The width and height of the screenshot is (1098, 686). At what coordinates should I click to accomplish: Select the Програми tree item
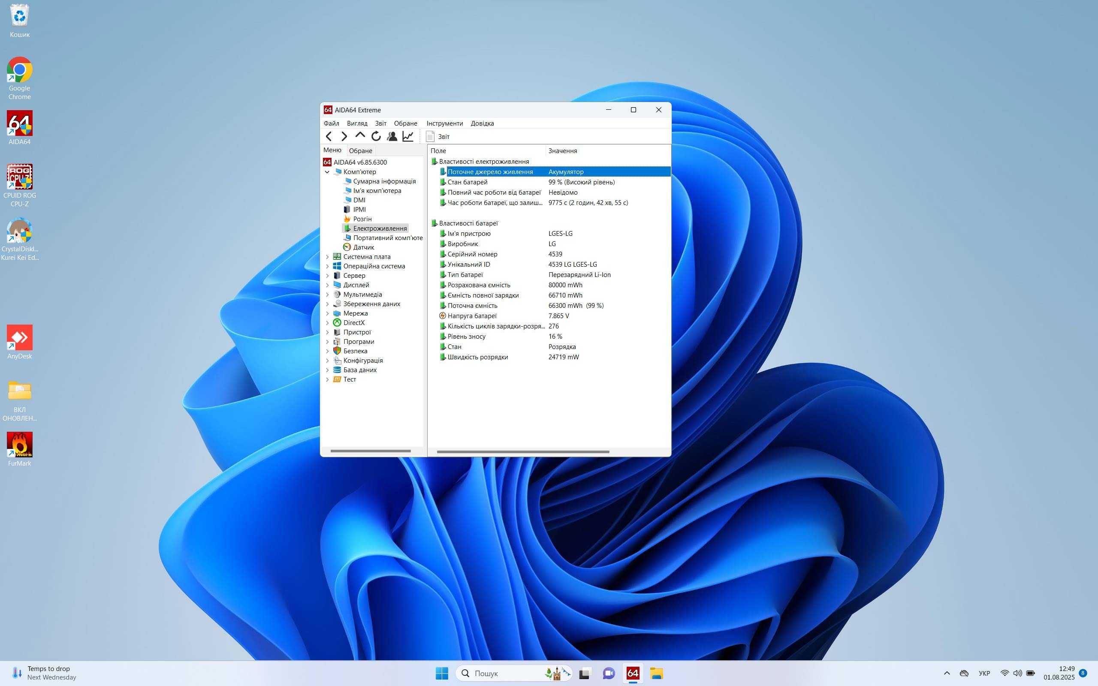tap(354, 342)
